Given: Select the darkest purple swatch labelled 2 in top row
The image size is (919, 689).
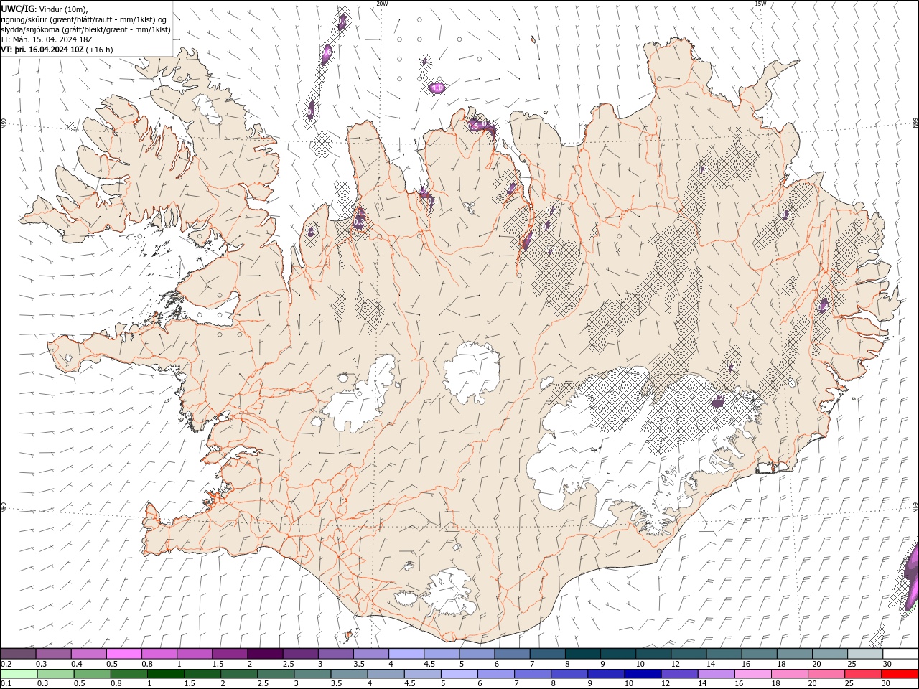Looking at the screenshot, I should point(265,654).
